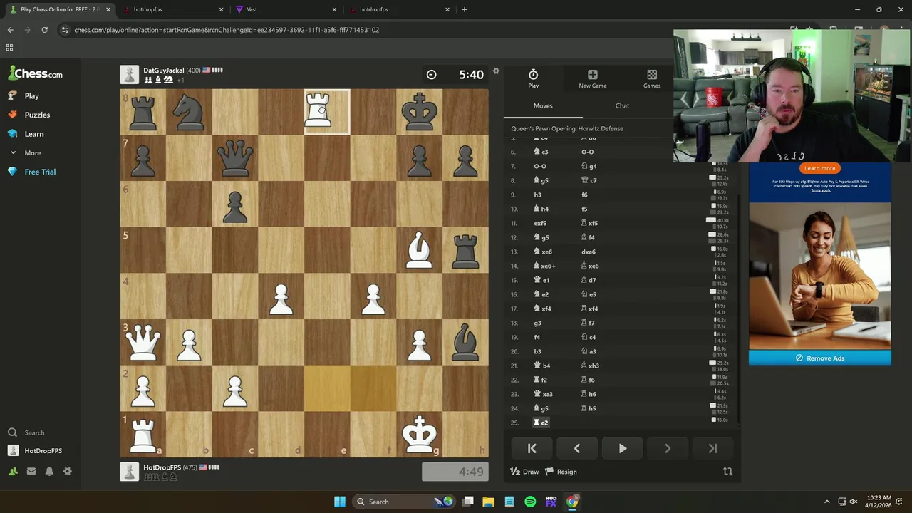
Task: Open the Games tab with board icon
Action: (652, 78)
